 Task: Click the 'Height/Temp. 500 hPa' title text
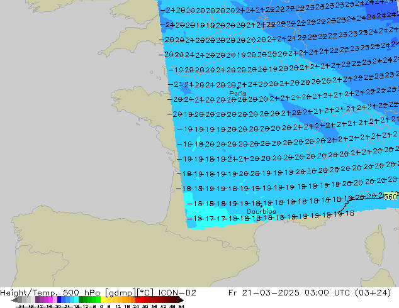point(50,293)
